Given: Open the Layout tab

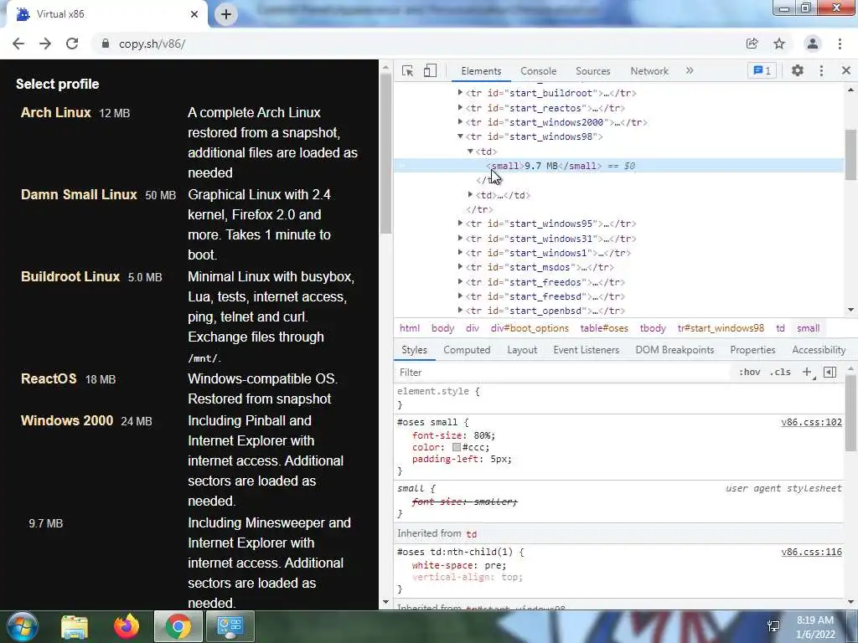Looking at the screenshot, I should coord(522,350).
